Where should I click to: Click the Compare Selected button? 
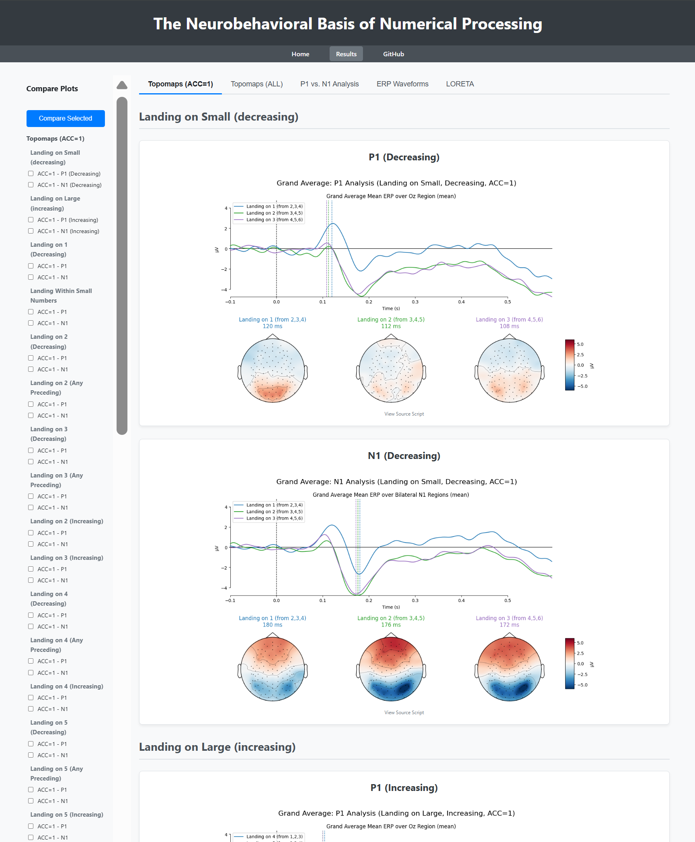(66, 119)
